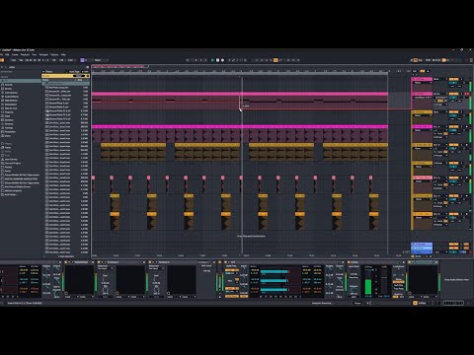Click Drop Audio Effects Here area
The width and height of the screenshot is (474, 355).
[456, 280]
